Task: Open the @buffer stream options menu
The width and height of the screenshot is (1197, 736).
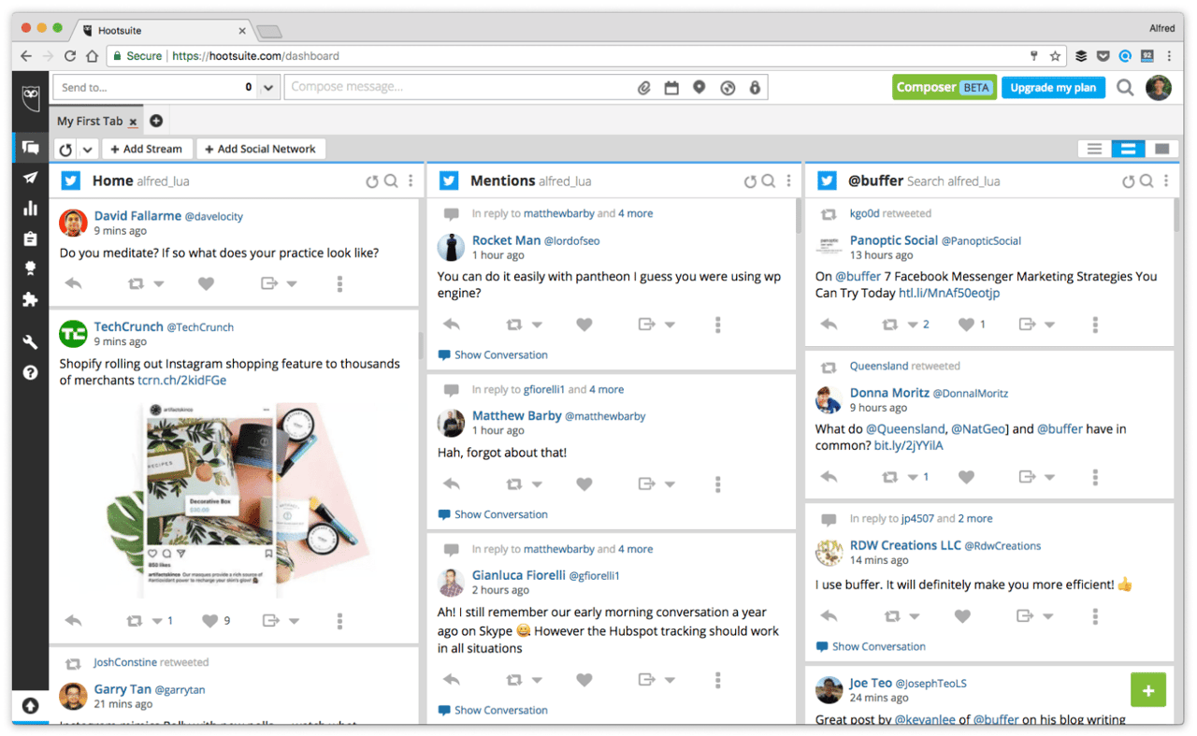Action: [1166, 181]
